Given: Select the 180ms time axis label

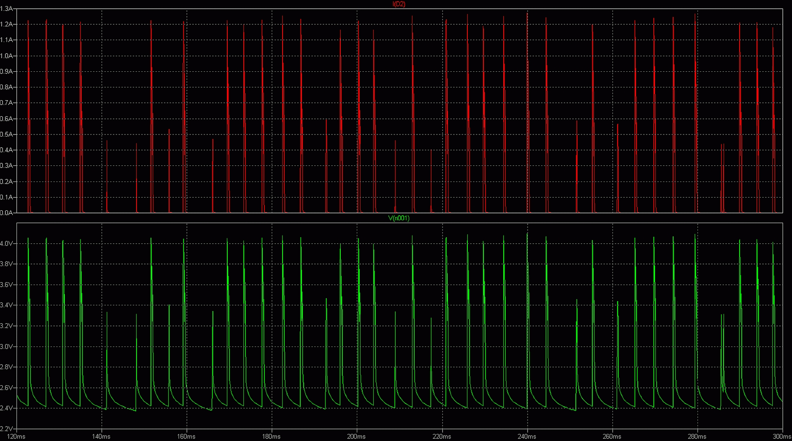Looking at the screenshot, I should click(x=271, y=436).
